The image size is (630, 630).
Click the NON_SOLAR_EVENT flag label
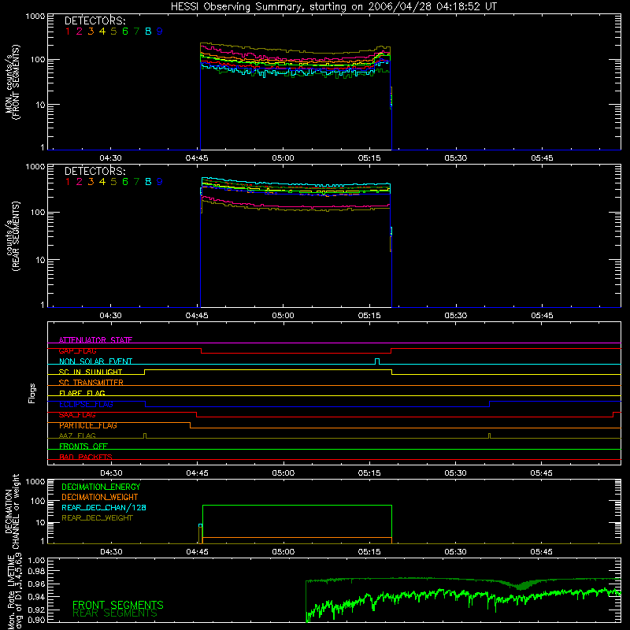coord(95,361)
